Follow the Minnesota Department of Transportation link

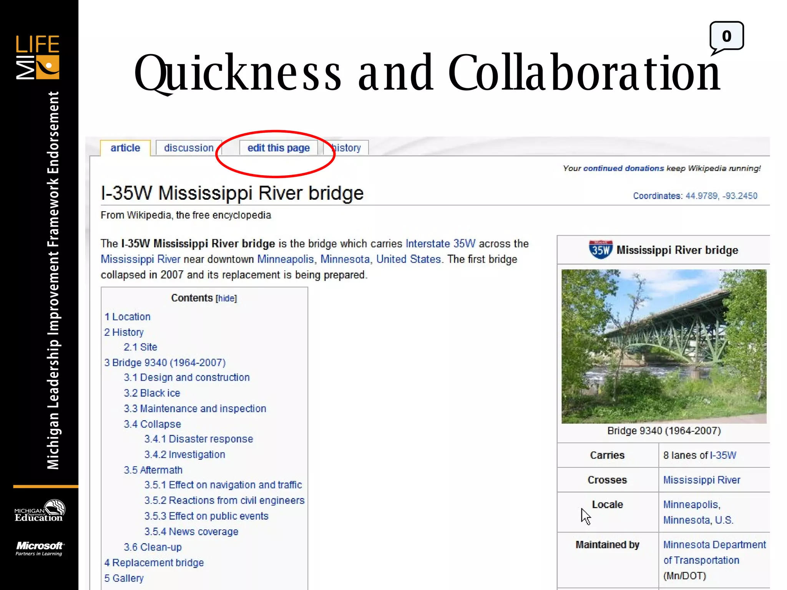(x=714, y=553)
